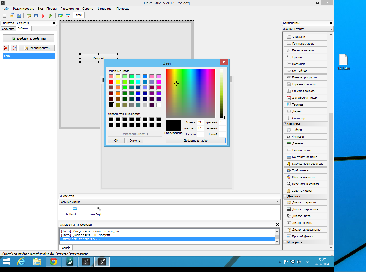Click the new project icon in toolbar

(4, 16)
